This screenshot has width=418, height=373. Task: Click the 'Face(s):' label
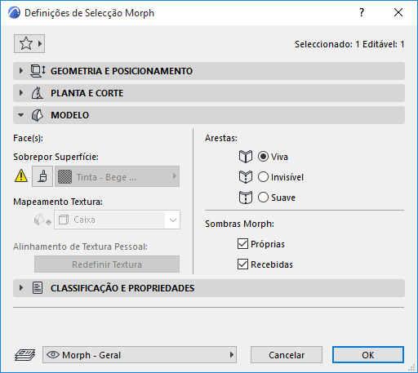click(x=28, y=138)
